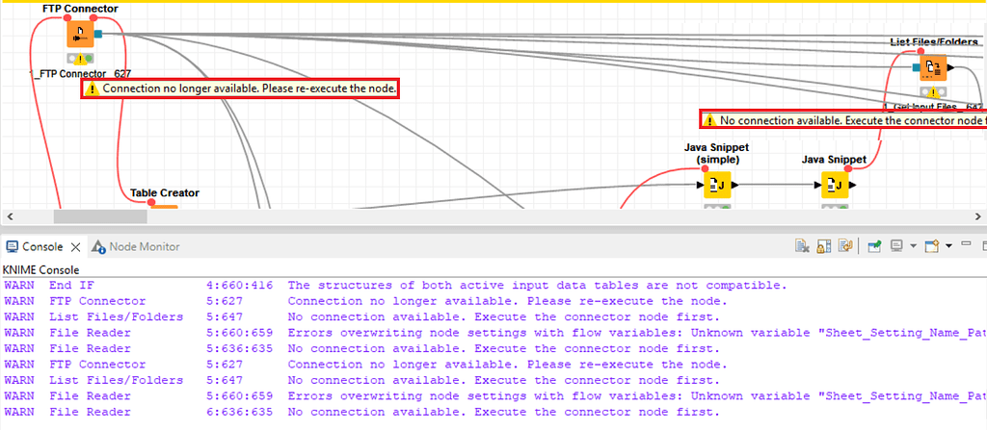This screenshot has height=430, width=987.
Task: Click the Java Snippet output port arrow
Action: [852, 186]
